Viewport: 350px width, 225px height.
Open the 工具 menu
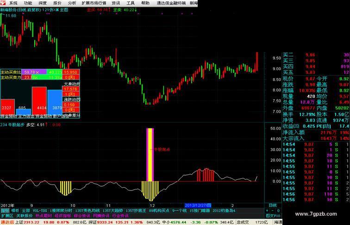tap(131, 3)
